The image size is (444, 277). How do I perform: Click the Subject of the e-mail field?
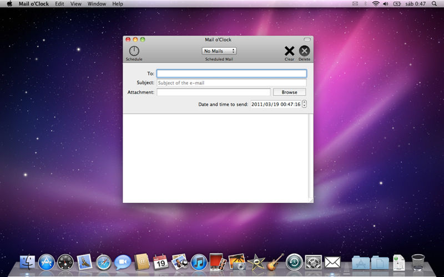tap(231, 83)
